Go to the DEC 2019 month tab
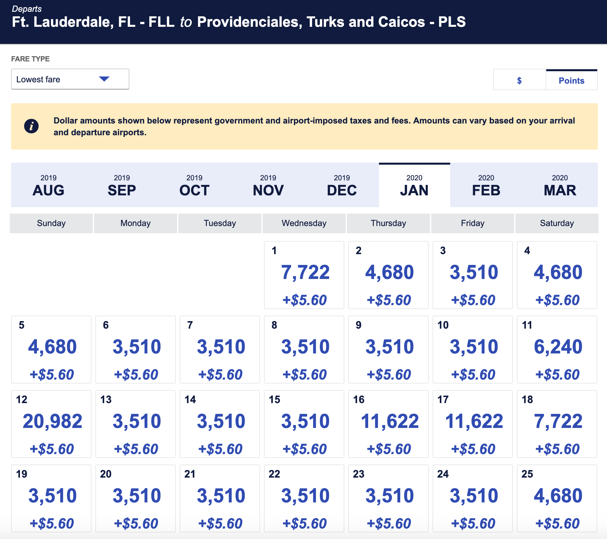 click(x=342, y=185)
